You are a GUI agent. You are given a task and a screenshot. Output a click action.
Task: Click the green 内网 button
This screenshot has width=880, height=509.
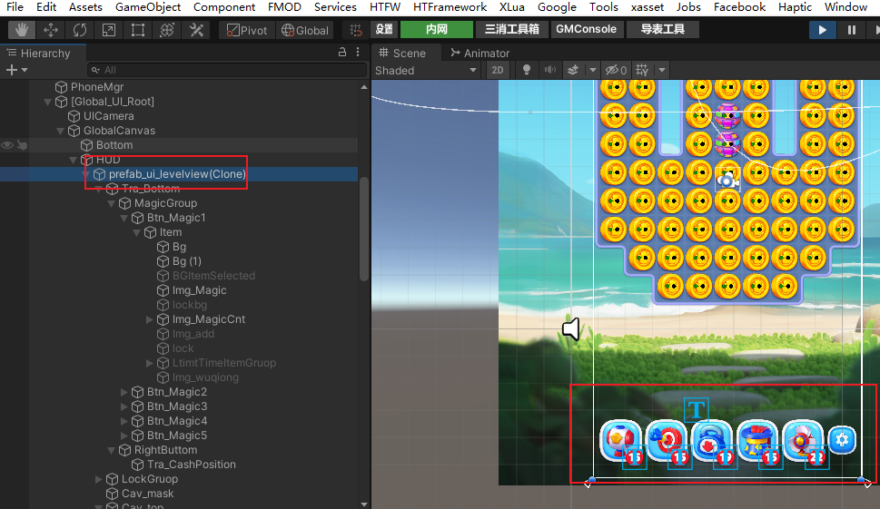[437, 29]
